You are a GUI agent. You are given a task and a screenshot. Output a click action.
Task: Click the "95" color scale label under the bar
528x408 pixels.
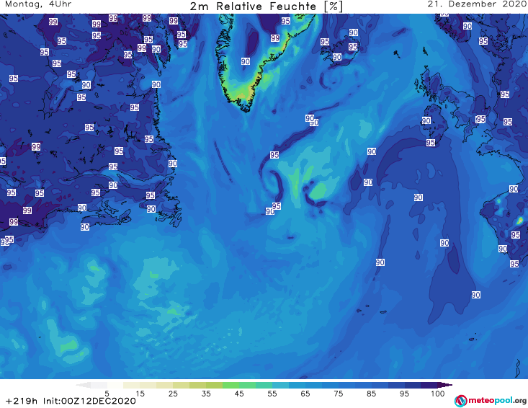404,394
